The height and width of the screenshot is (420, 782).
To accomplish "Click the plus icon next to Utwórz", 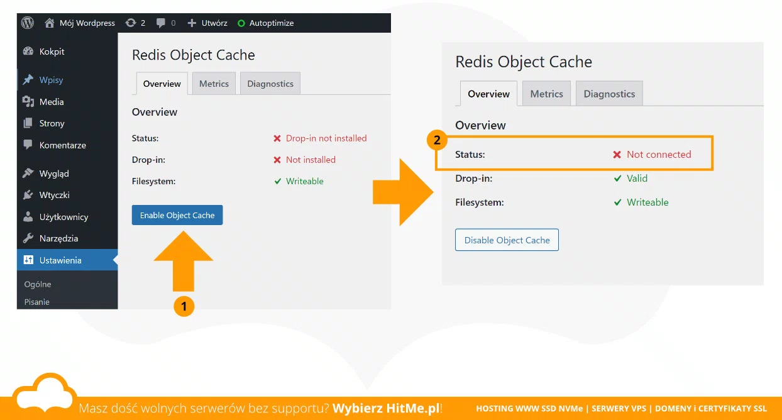I will click(x=192, y=23).
